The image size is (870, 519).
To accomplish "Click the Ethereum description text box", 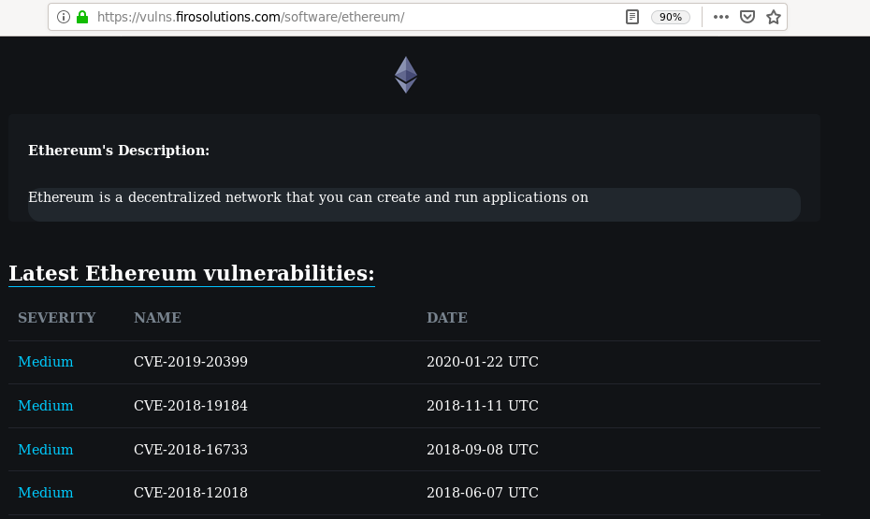I will click(x=413, y=204).
